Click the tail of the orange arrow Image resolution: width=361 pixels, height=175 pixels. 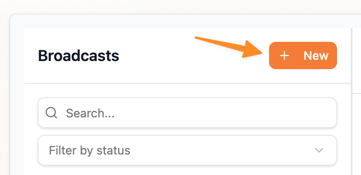[197, 38]
